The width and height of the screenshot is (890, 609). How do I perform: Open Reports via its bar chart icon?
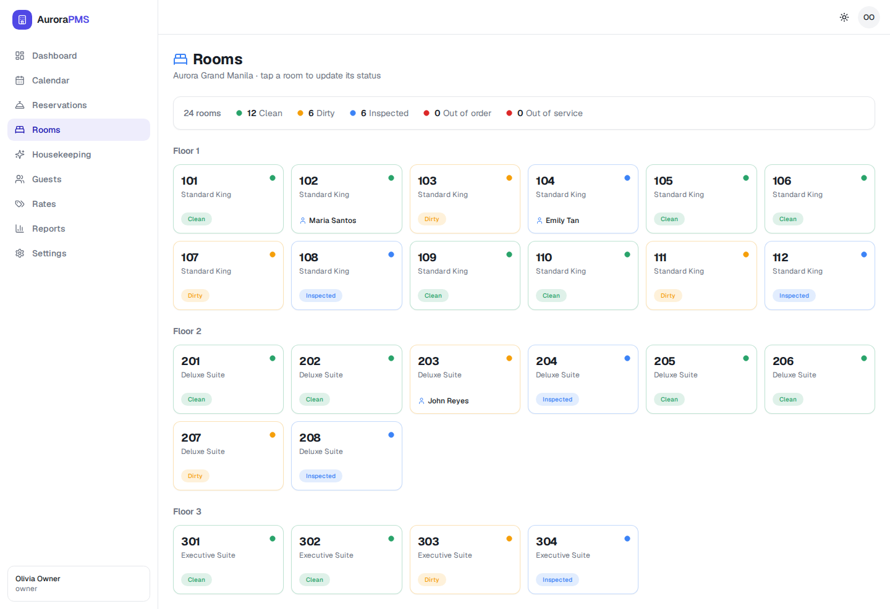pos(20,229)
